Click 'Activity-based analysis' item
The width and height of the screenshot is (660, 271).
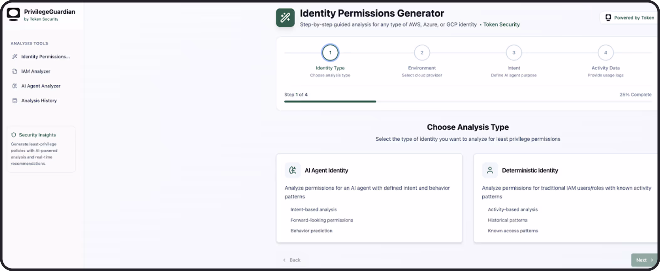click(512, 209)
